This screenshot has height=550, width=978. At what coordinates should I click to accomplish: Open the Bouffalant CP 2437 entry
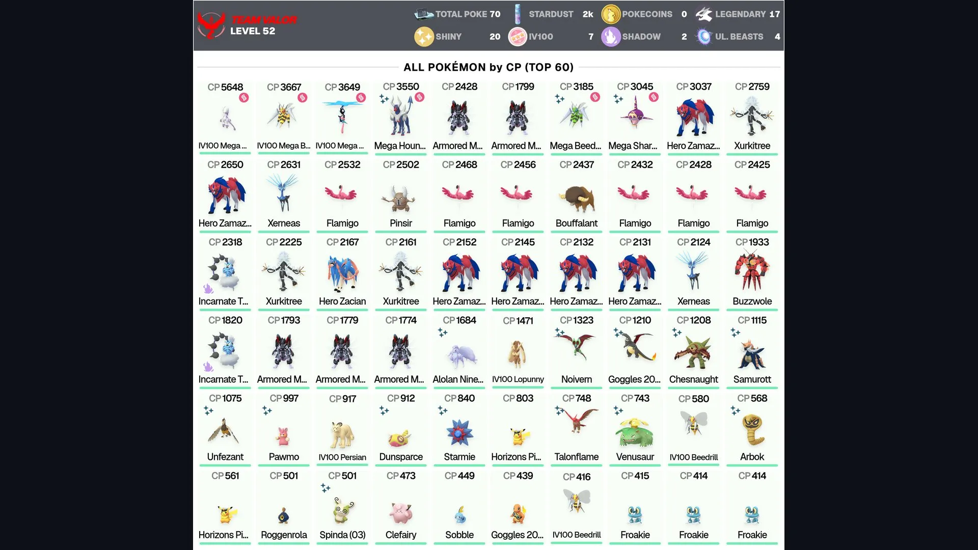(x=577, y=196)
